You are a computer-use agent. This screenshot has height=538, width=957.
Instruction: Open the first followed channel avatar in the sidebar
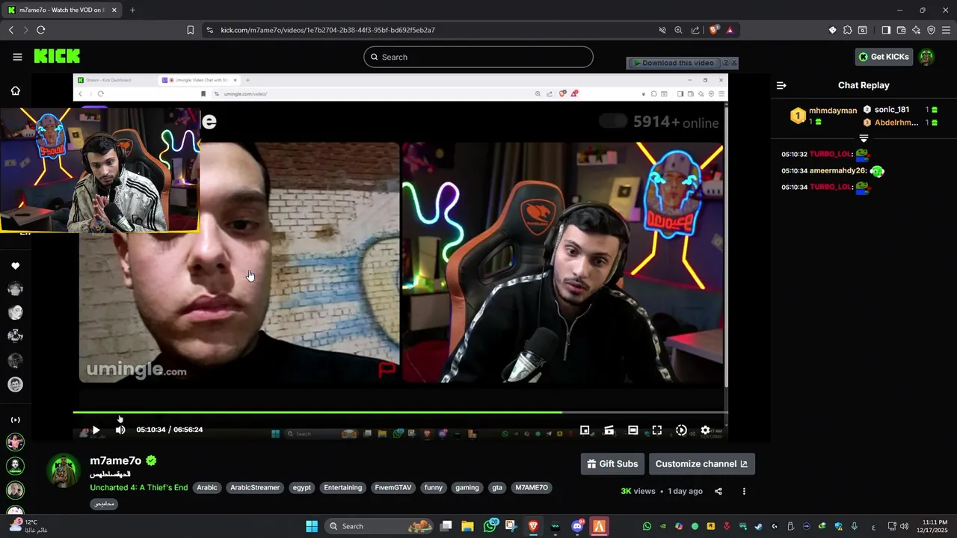click(15, 289)
